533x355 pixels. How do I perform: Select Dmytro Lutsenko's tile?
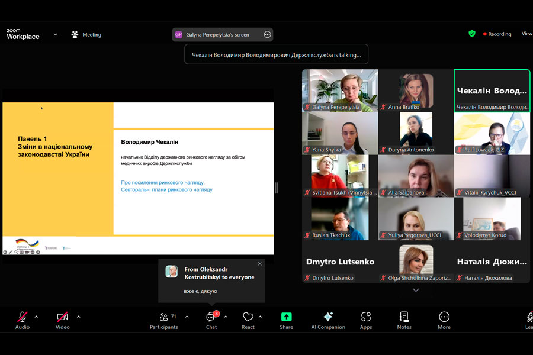[340, 262]
